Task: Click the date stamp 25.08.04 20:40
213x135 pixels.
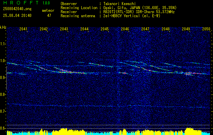Action: pyautogui.click(x=17, y=16)
